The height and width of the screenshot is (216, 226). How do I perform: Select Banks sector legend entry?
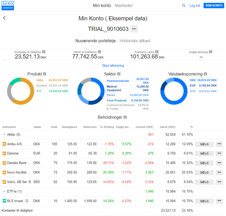(128, 95)
